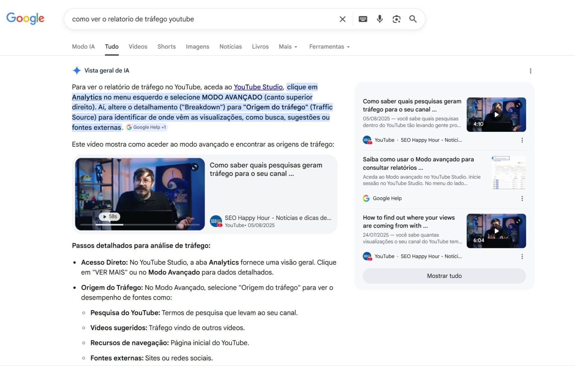Open options for the Google Help result
Image resolution: width=575 pixels, height=366 pixels.
coord(522,198)
